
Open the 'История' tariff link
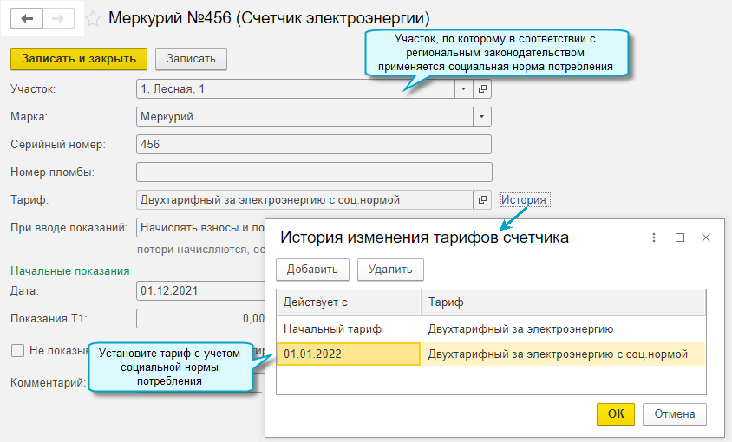pos(523,200)
